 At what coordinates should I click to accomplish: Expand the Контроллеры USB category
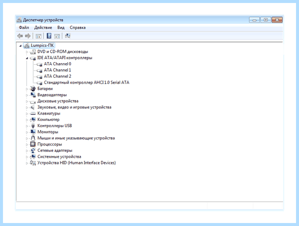[27, 126]
